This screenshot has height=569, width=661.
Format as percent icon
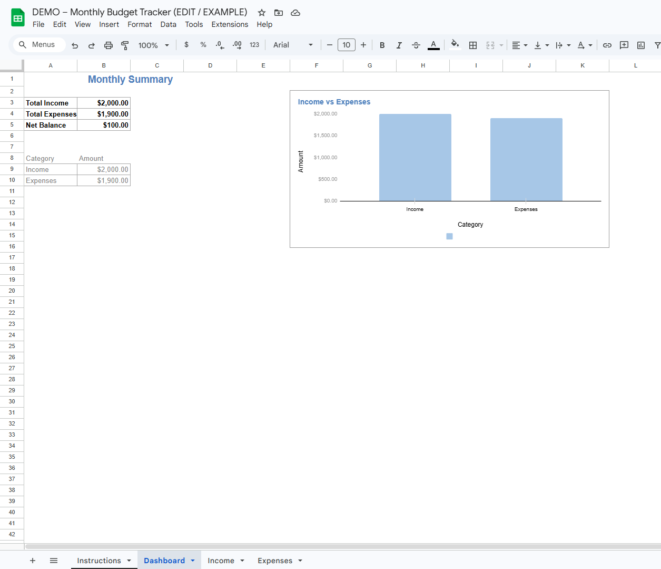[x=203, y=45]
